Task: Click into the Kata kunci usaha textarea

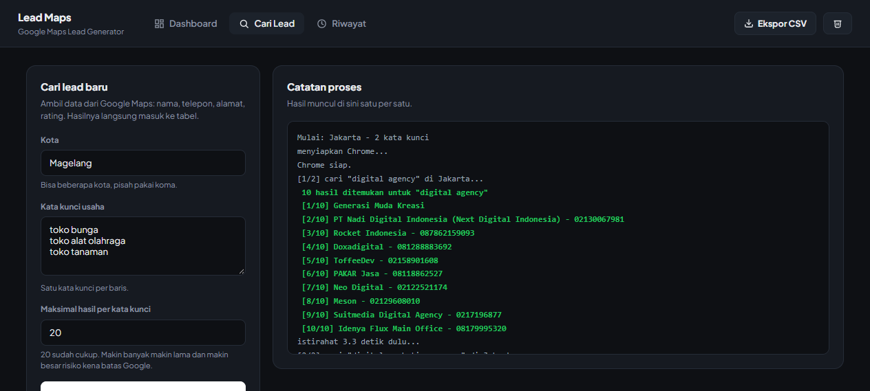Action: pos(143,246)
